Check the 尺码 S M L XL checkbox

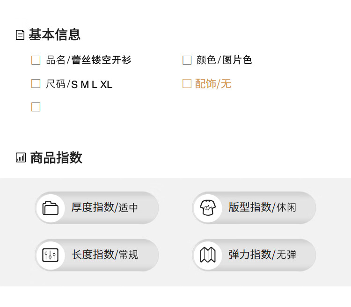(x=36, y=83)
